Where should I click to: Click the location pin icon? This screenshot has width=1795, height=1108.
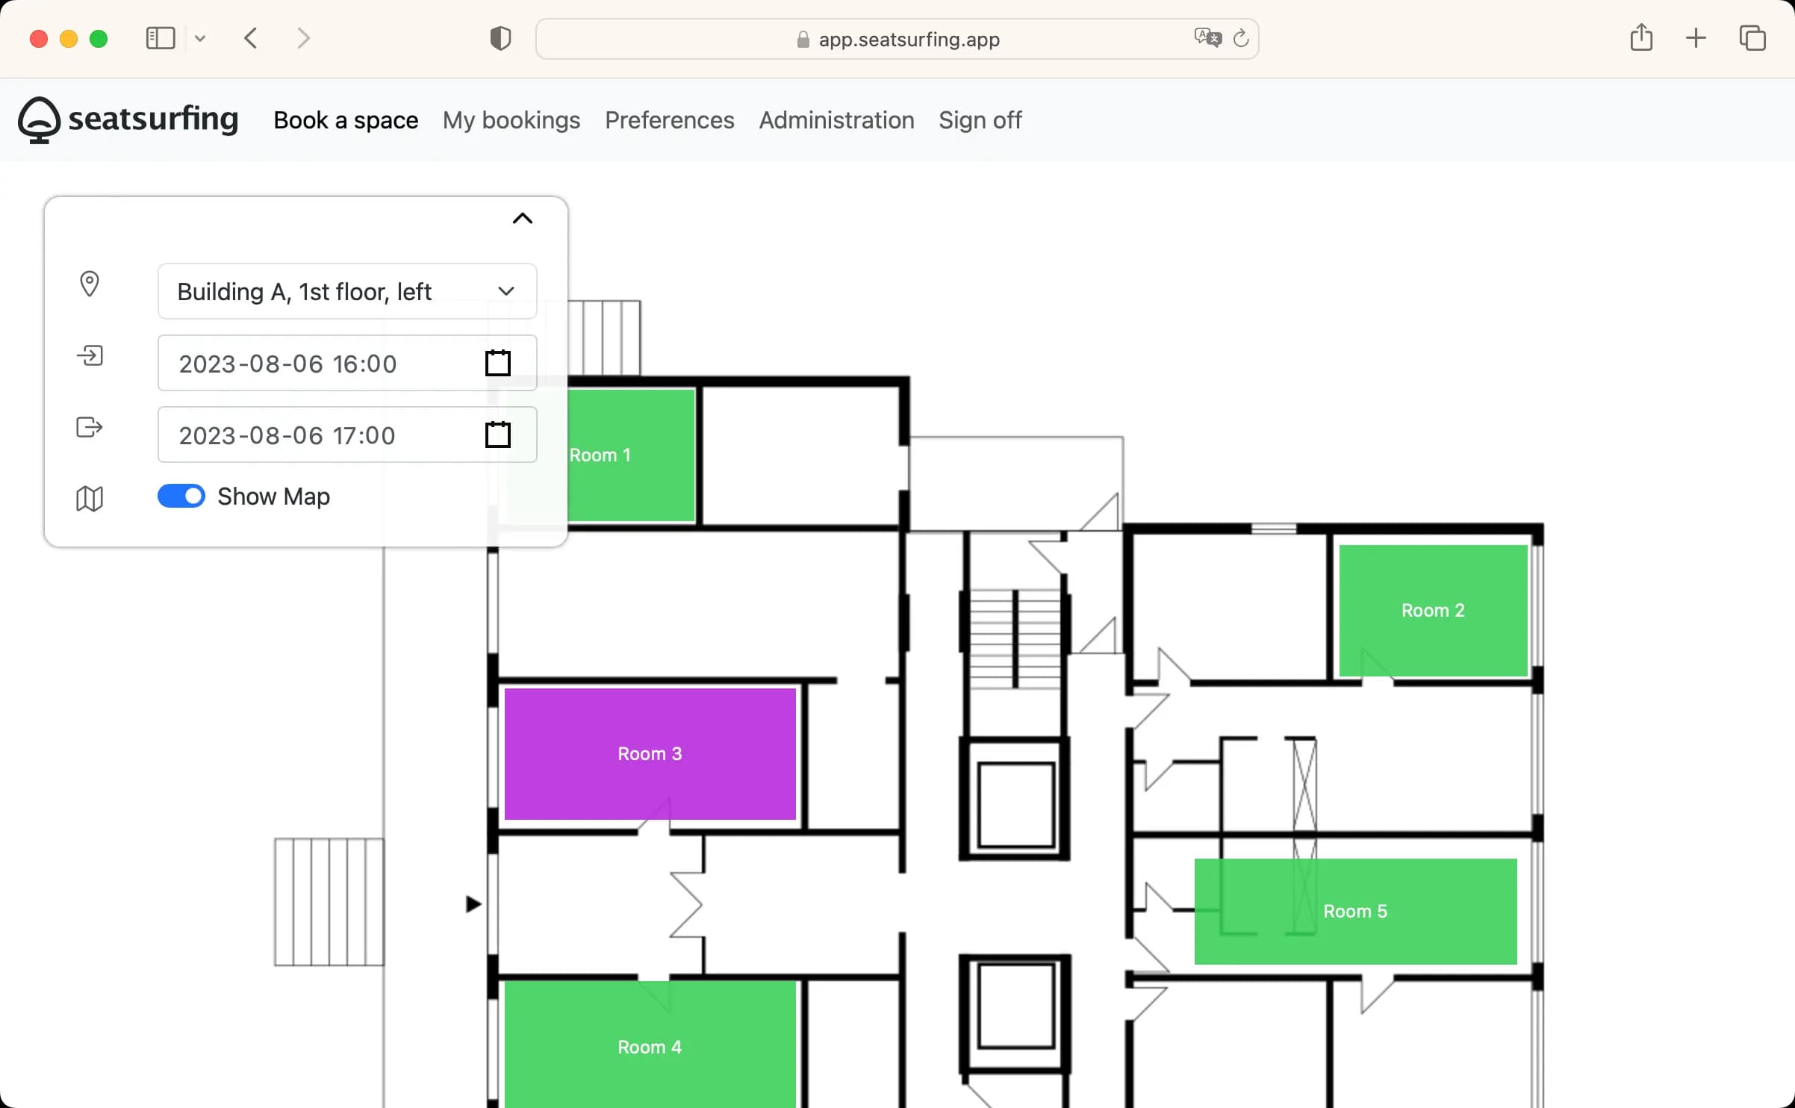coord(90,284)
